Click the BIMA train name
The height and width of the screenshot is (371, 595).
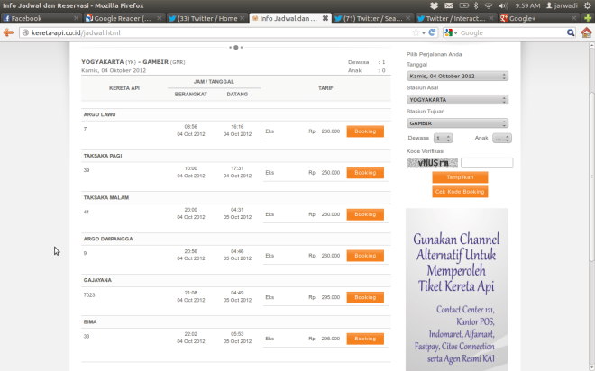pyautogui.click(x=90, y=321)
